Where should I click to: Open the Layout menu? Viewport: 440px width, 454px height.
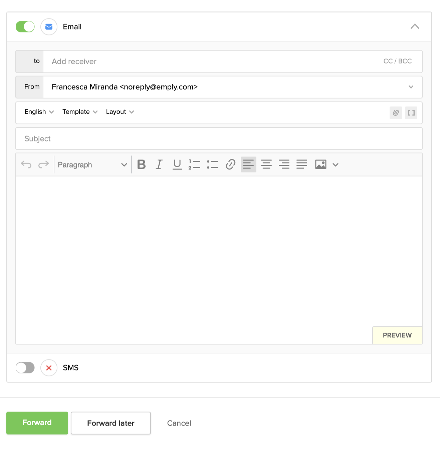(x=120, y=112)
